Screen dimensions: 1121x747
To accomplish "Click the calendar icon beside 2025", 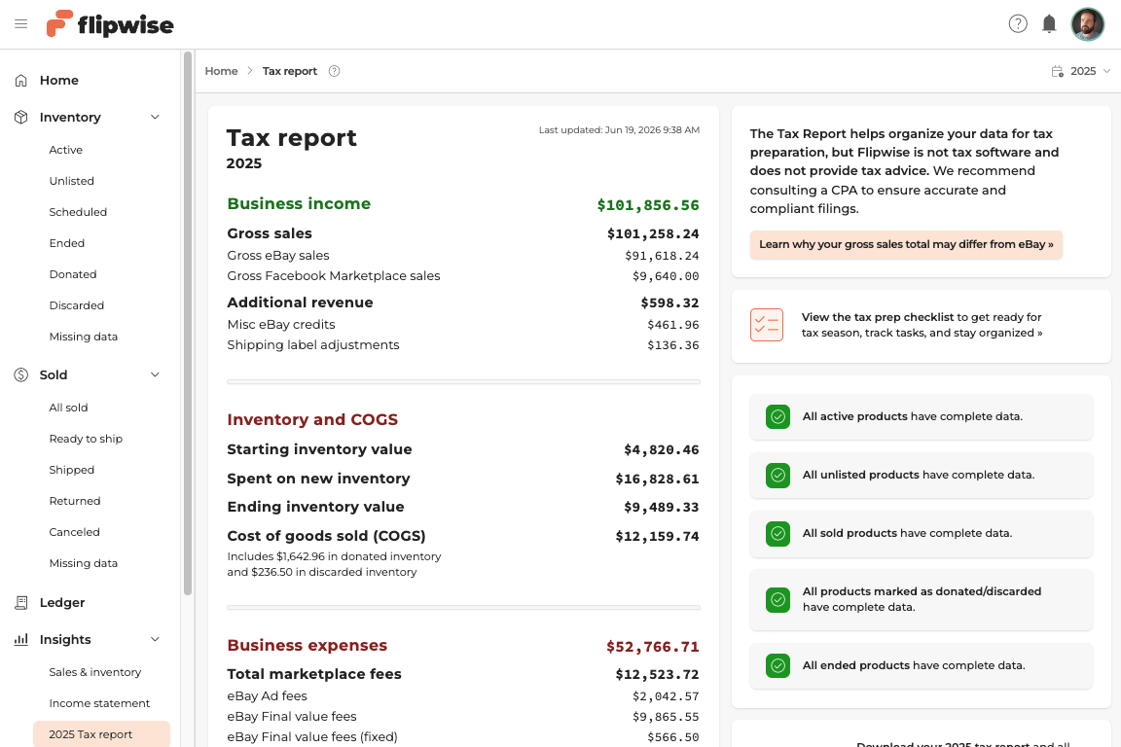I will coord(1058,71).
